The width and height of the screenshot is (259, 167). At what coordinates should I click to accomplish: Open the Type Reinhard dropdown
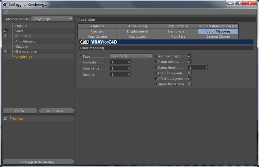pos(131,56)
